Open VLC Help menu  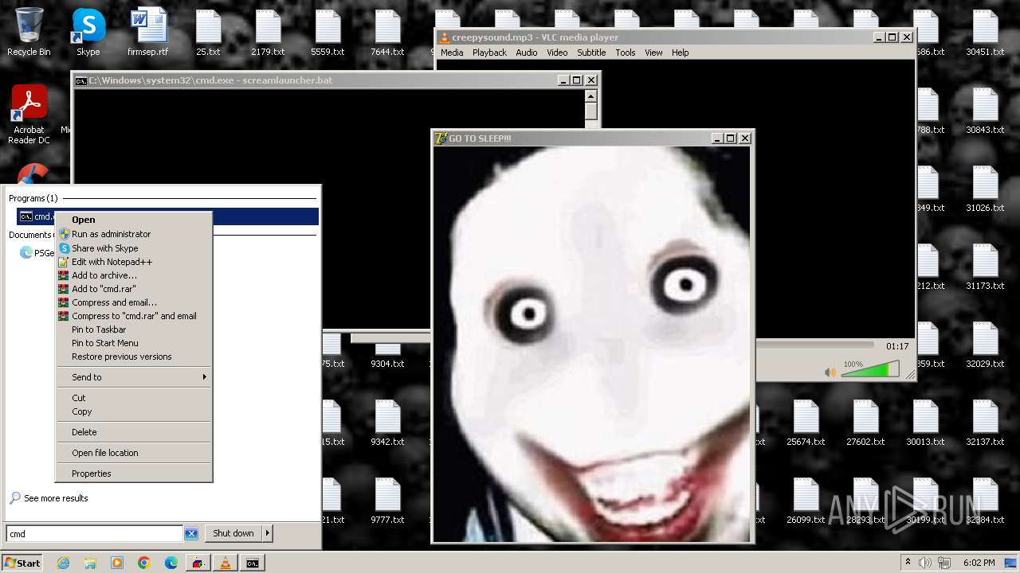[x=680, y=53]
